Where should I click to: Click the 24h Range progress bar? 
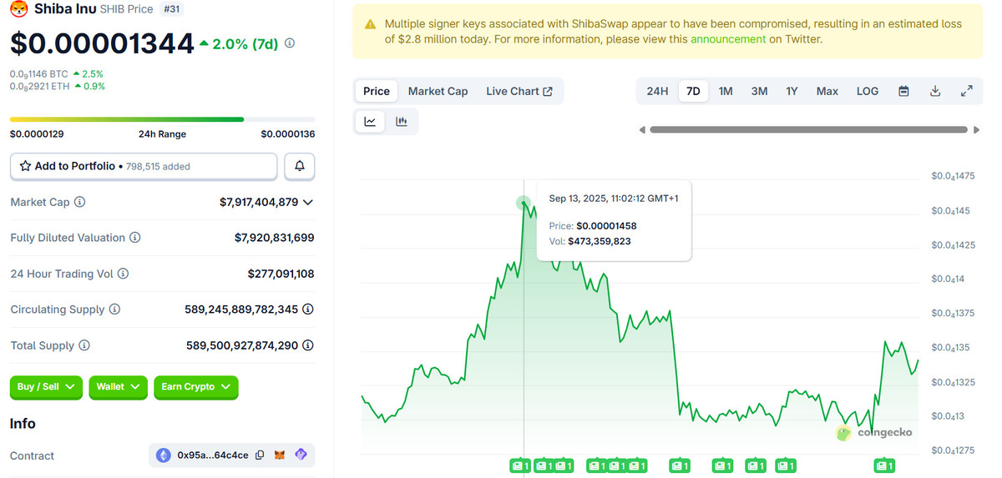click(163, 119)
